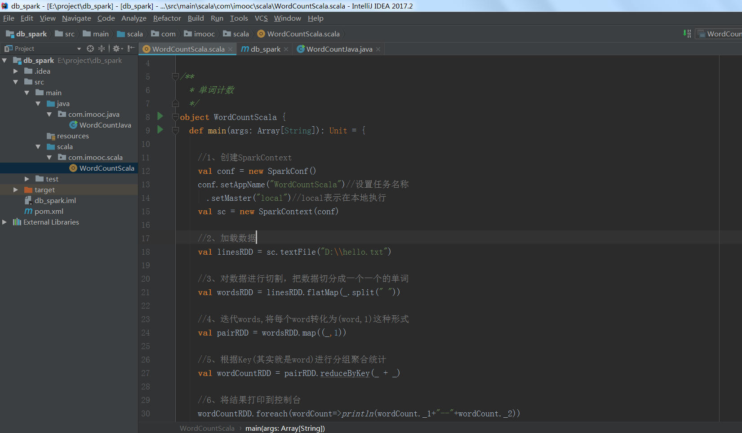Click the IntelliJ logo in the title bar
Screen dimensions: 742x433
pos(4,6)
